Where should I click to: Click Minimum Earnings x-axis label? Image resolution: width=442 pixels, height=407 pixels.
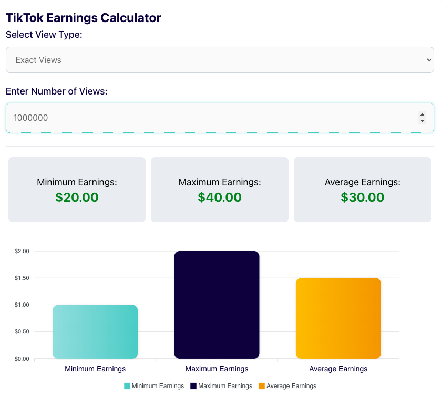pos(95,369)
